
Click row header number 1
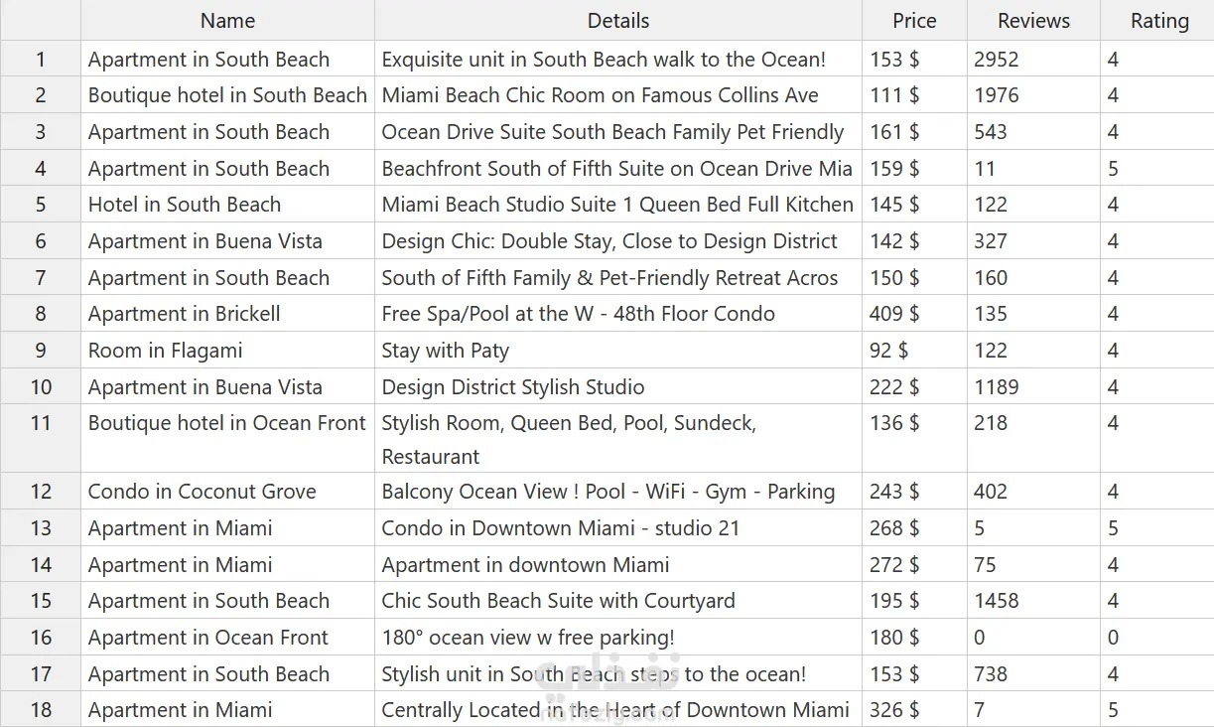[41, 60]
